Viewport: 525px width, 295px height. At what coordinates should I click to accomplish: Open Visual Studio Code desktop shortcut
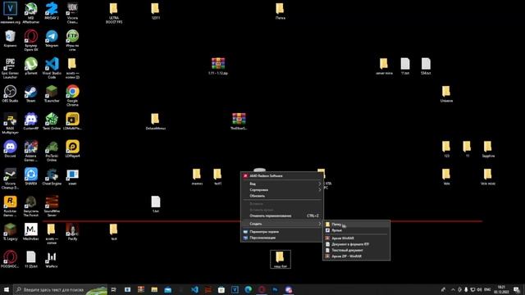click(x=52, y=68)
